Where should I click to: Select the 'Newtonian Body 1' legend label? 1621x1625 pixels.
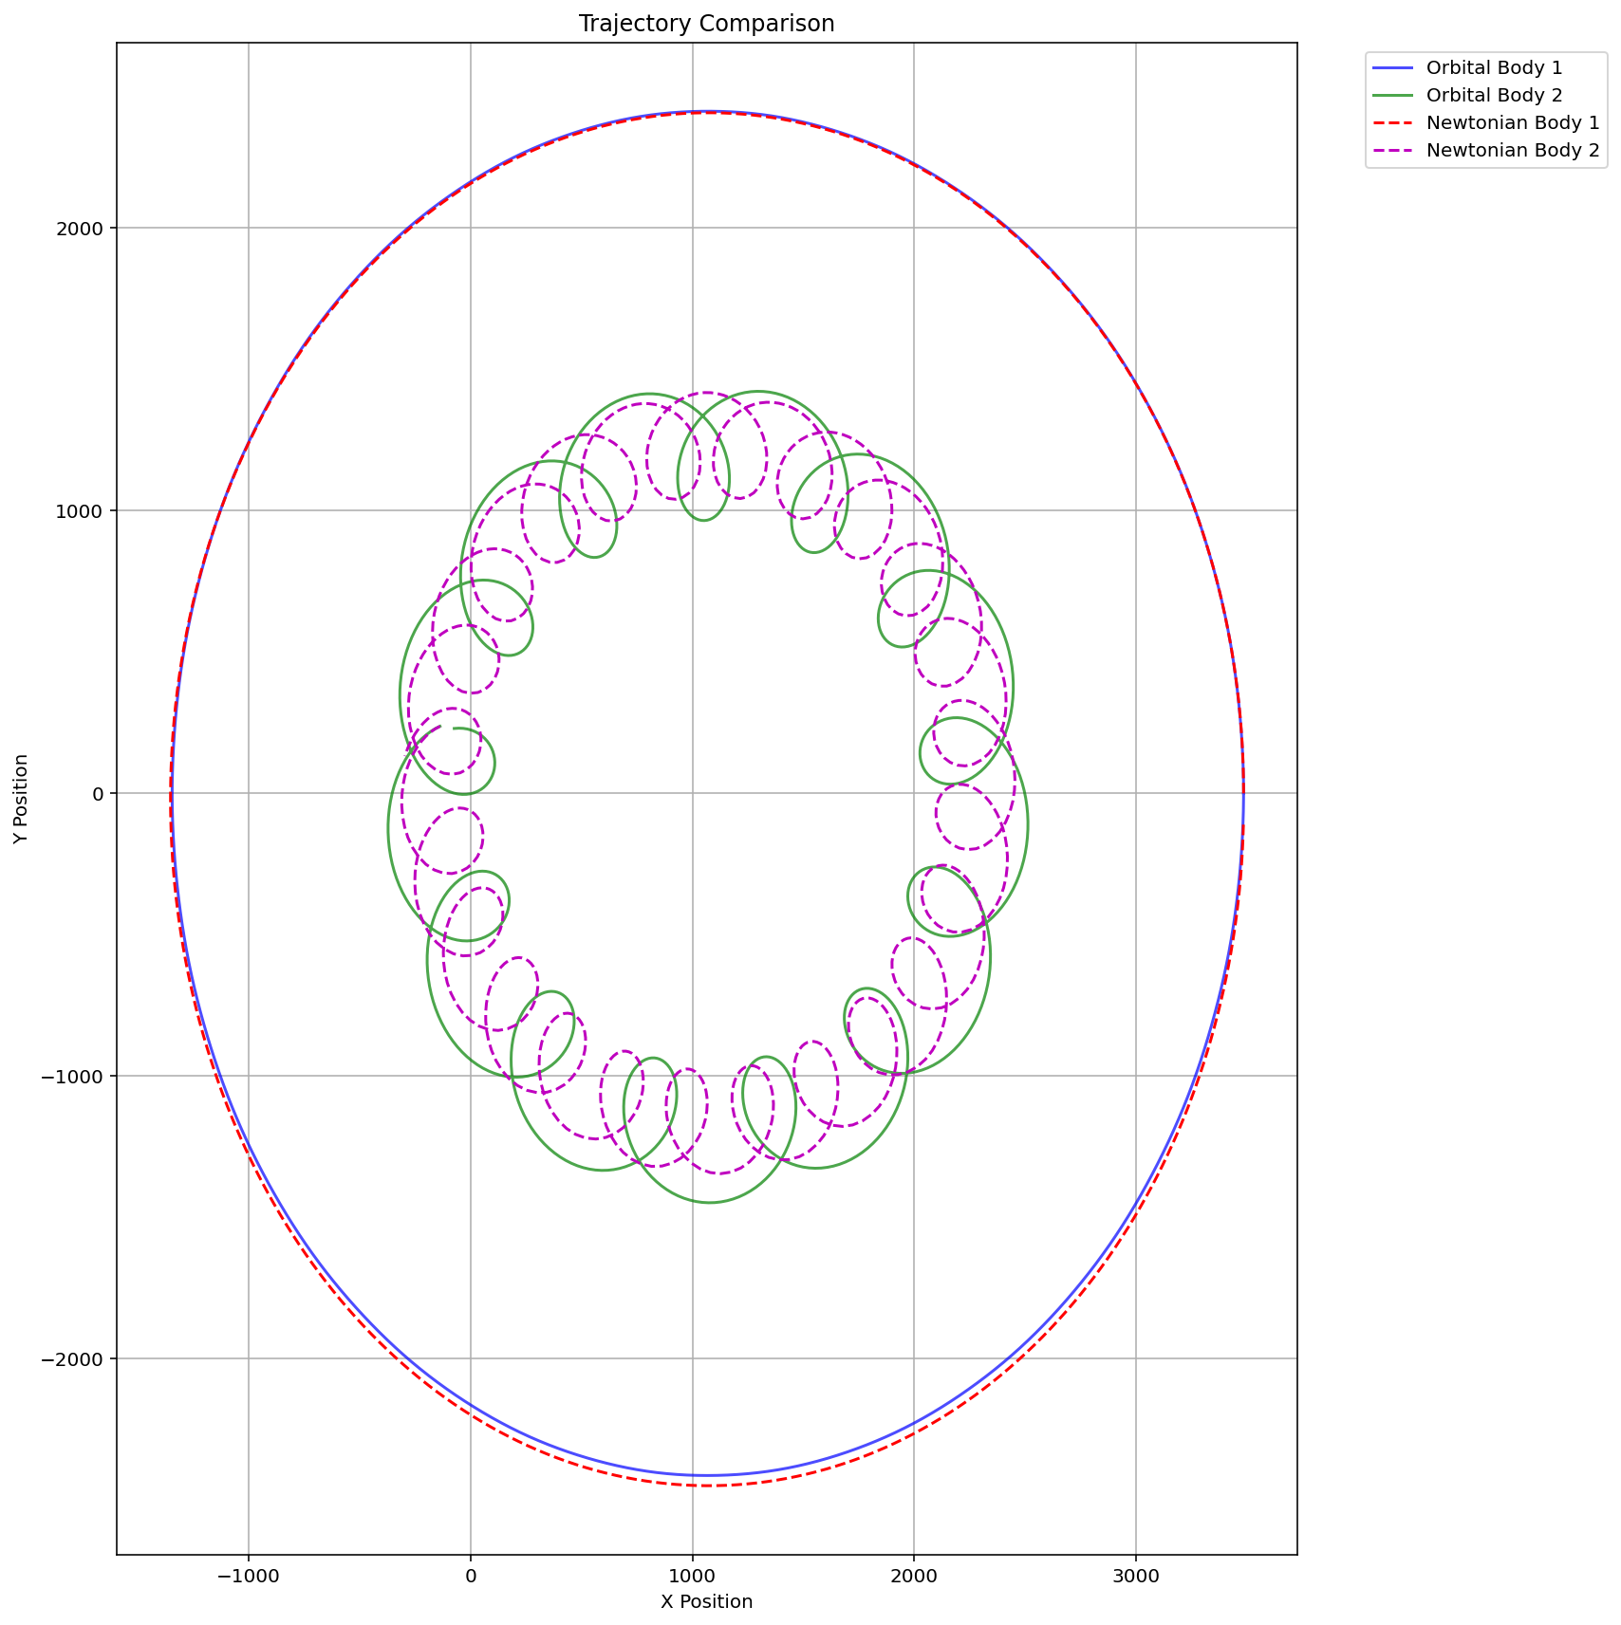[1513, 122]
